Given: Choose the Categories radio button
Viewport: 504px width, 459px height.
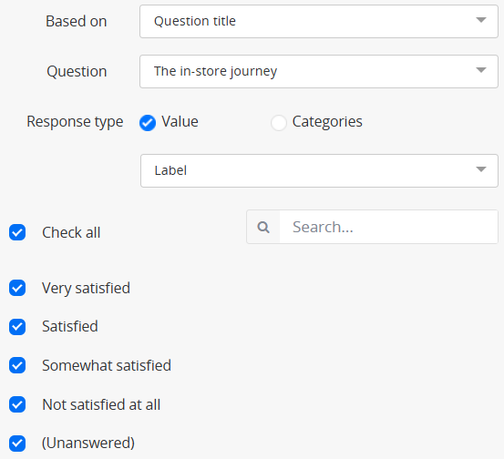Looking at the screenshot, I should (278, 123).
